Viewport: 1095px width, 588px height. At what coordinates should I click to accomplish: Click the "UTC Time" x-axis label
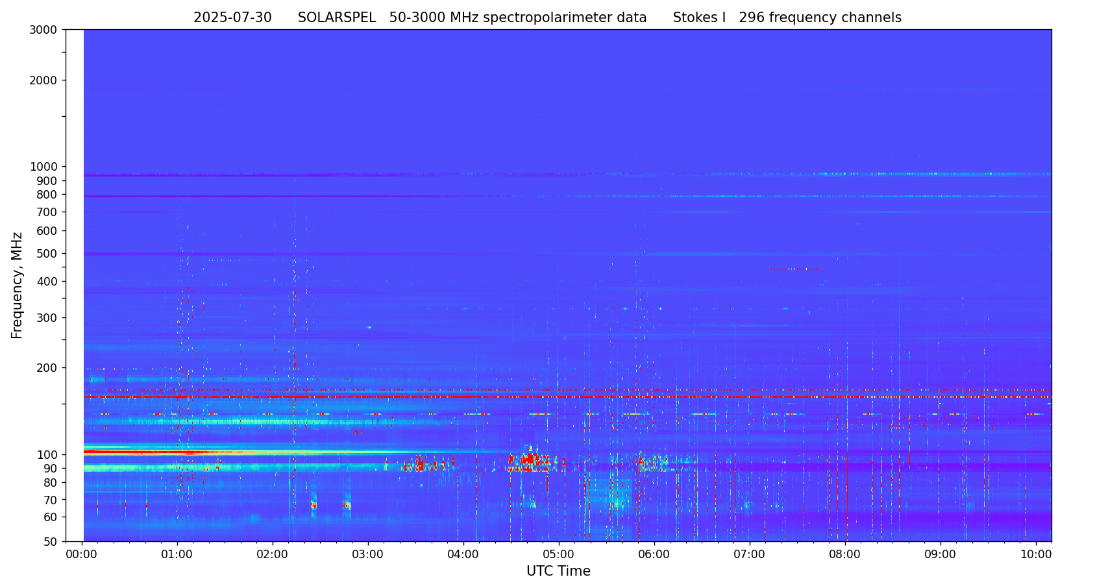click(x=558, y=571)
